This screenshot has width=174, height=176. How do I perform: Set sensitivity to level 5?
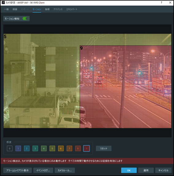click(52, 148)
